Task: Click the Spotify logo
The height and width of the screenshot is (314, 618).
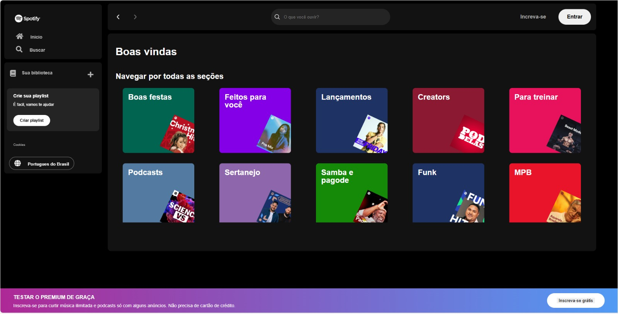Action: pos(27,19)
